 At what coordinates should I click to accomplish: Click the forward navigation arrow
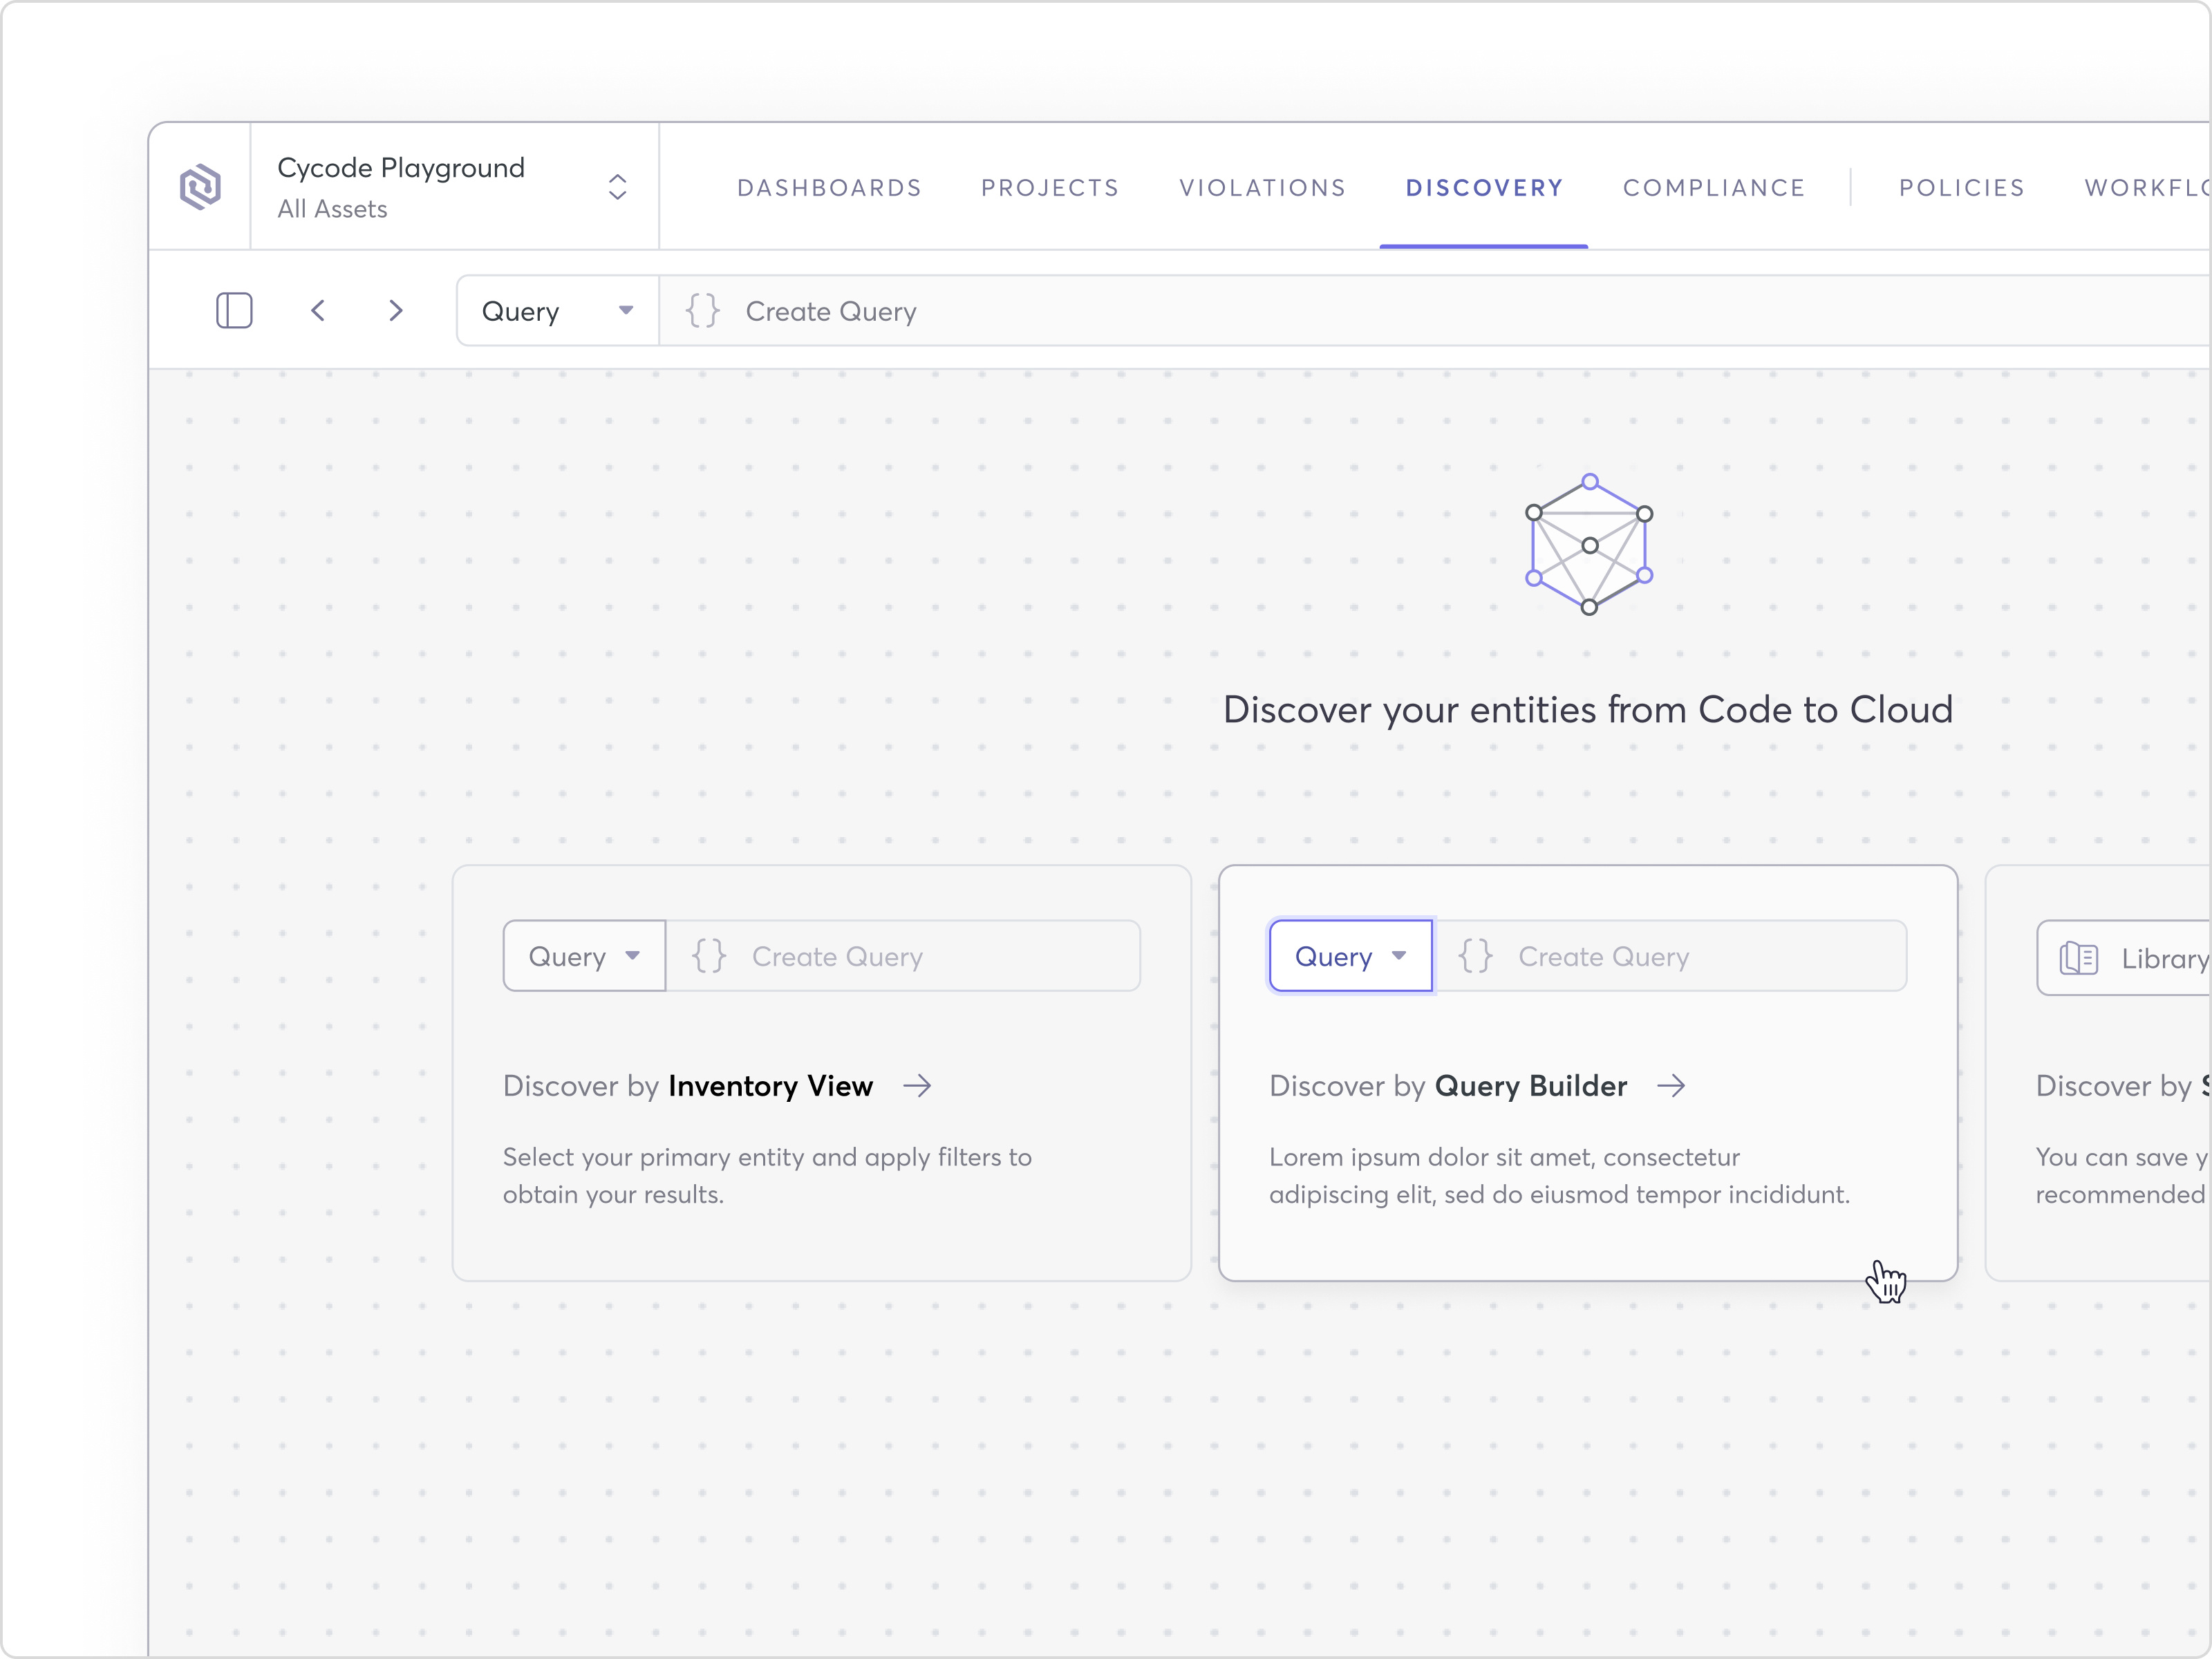(396, 310)
